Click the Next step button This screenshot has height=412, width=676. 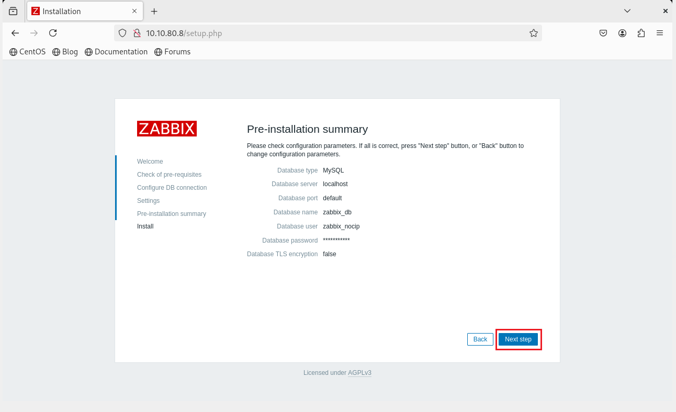point(518,339)
